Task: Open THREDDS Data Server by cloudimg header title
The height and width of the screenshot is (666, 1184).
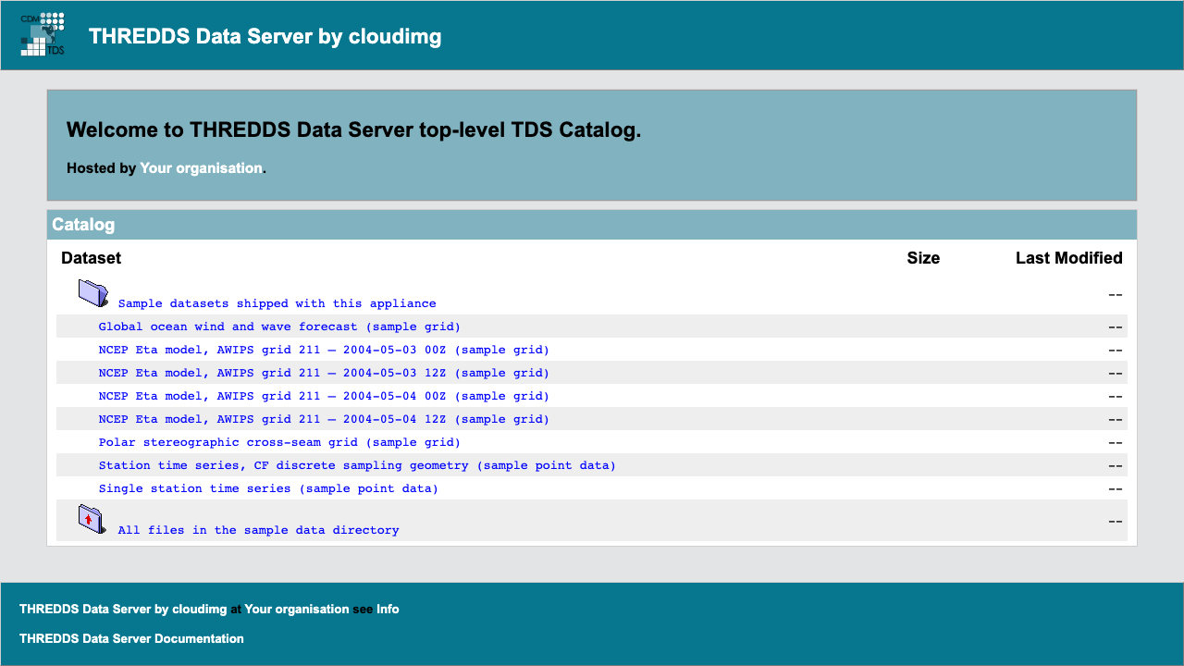Action: click(x=265, y=37)
